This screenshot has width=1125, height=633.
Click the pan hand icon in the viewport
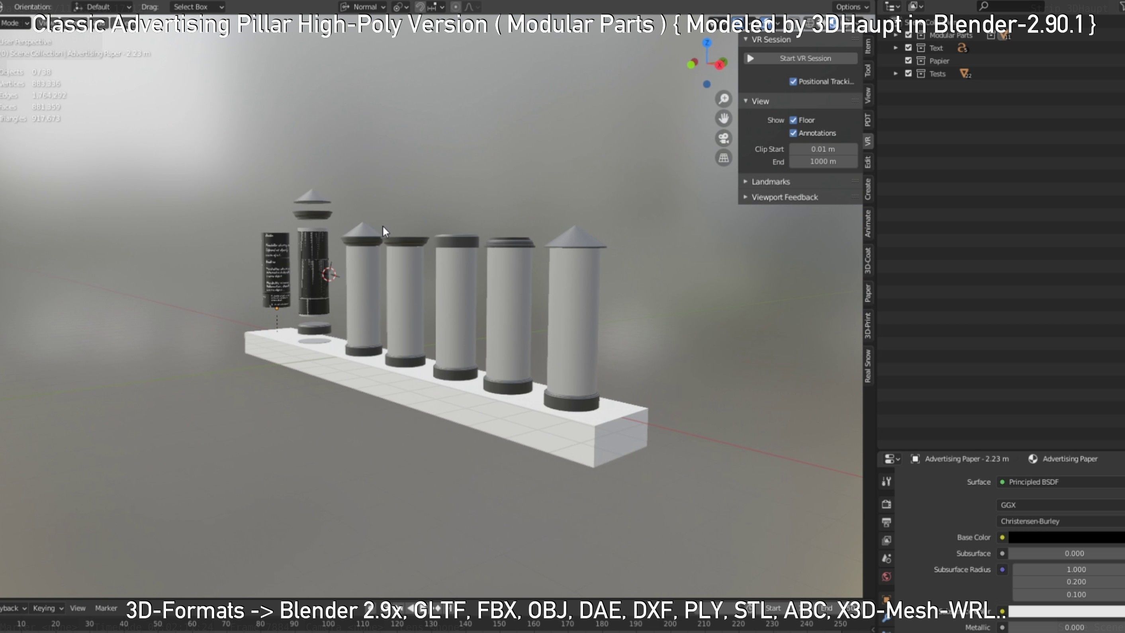tap(724, 119)
